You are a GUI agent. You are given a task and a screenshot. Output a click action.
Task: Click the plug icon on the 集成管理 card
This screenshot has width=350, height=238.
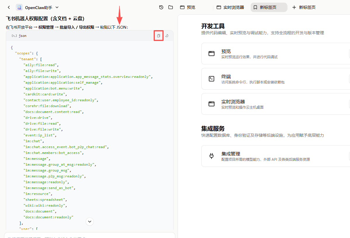tap(211, 156)
